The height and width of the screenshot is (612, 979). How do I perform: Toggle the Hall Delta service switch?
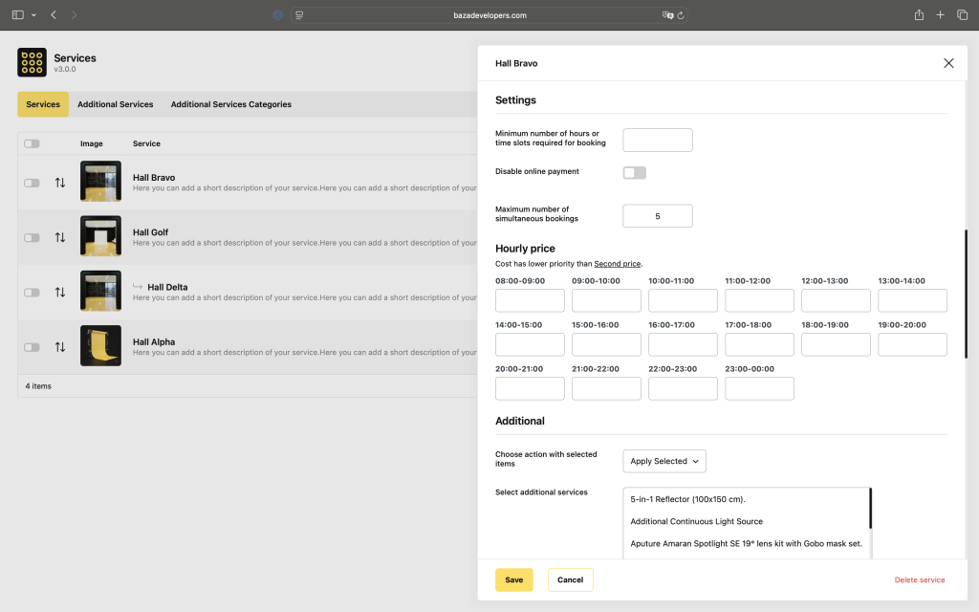[x=32, y=293]
